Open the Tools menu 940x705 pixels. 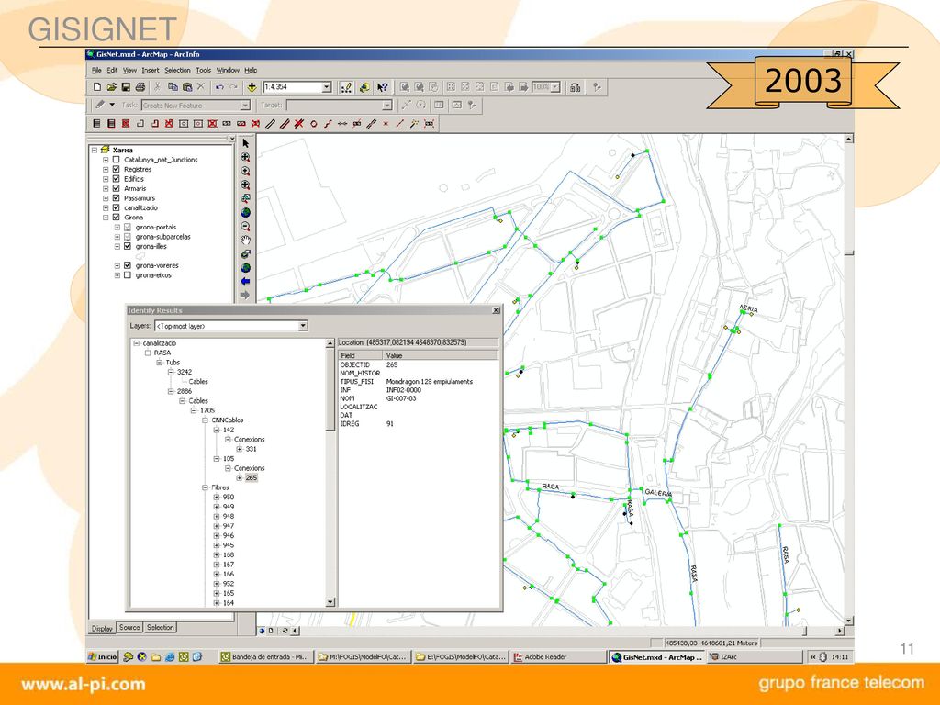pos(204,70)
